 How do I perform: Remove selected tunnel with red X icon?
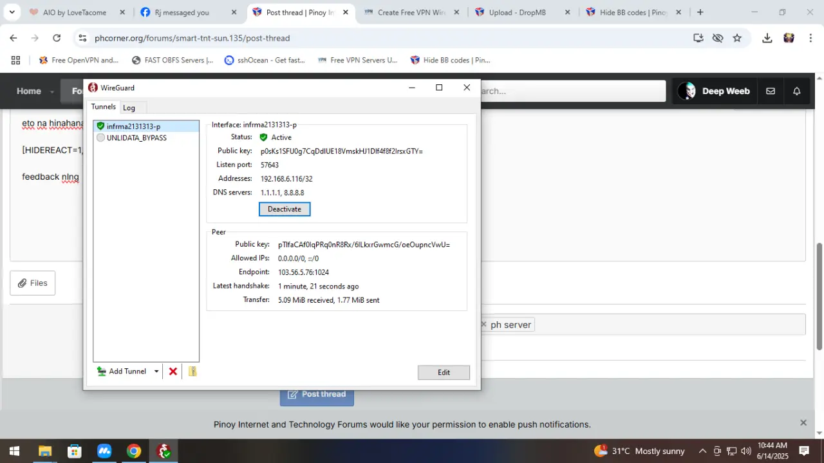tap(173, 372)
